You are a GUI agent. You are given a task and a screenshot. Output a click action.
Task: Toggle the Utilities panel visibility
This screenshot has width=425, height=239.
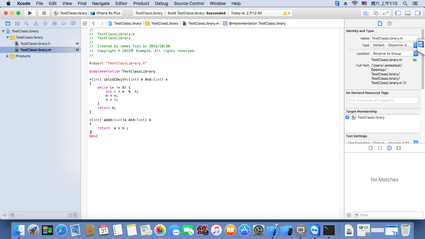coord(418,13)
